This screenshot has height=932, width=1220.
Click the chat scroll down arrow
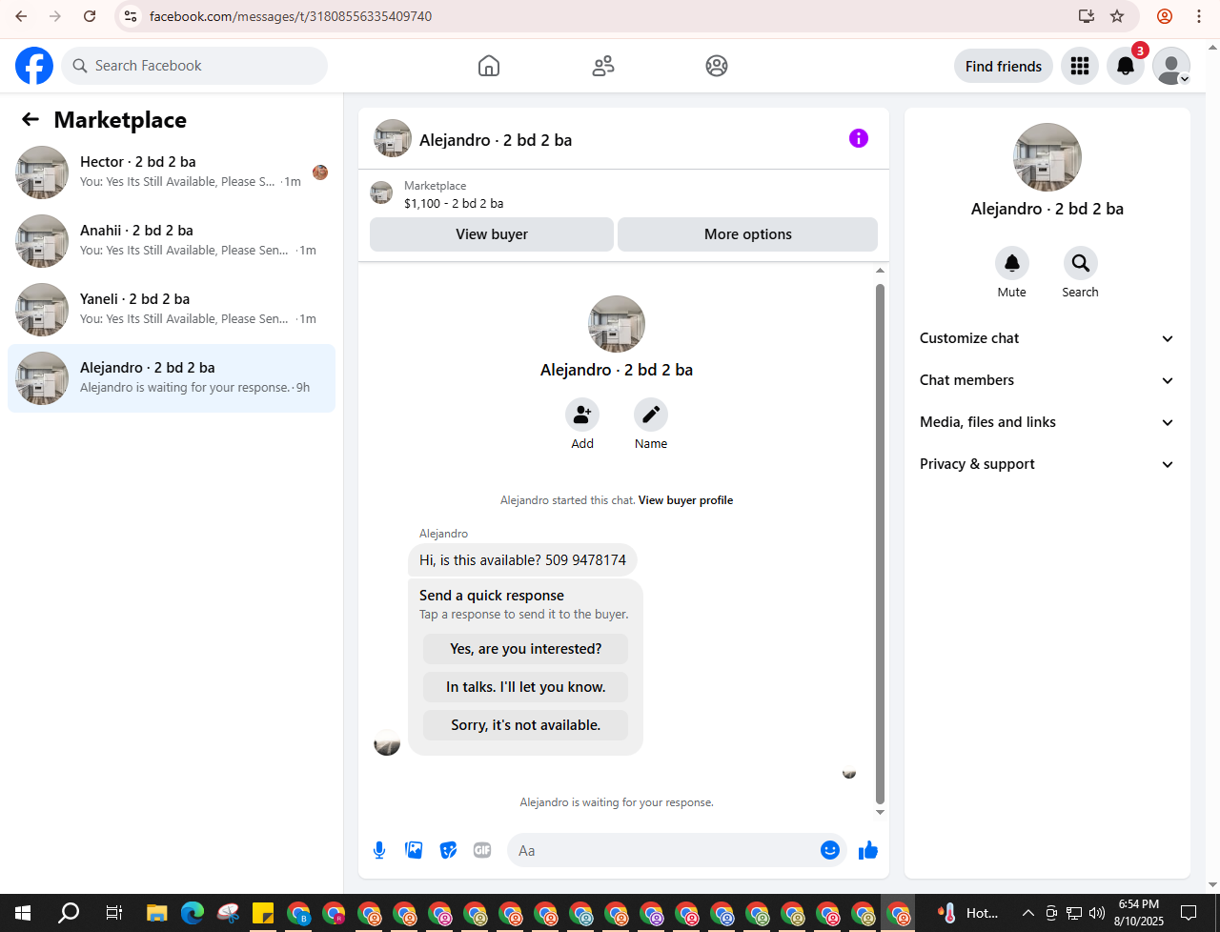click(x=880, y=812)
